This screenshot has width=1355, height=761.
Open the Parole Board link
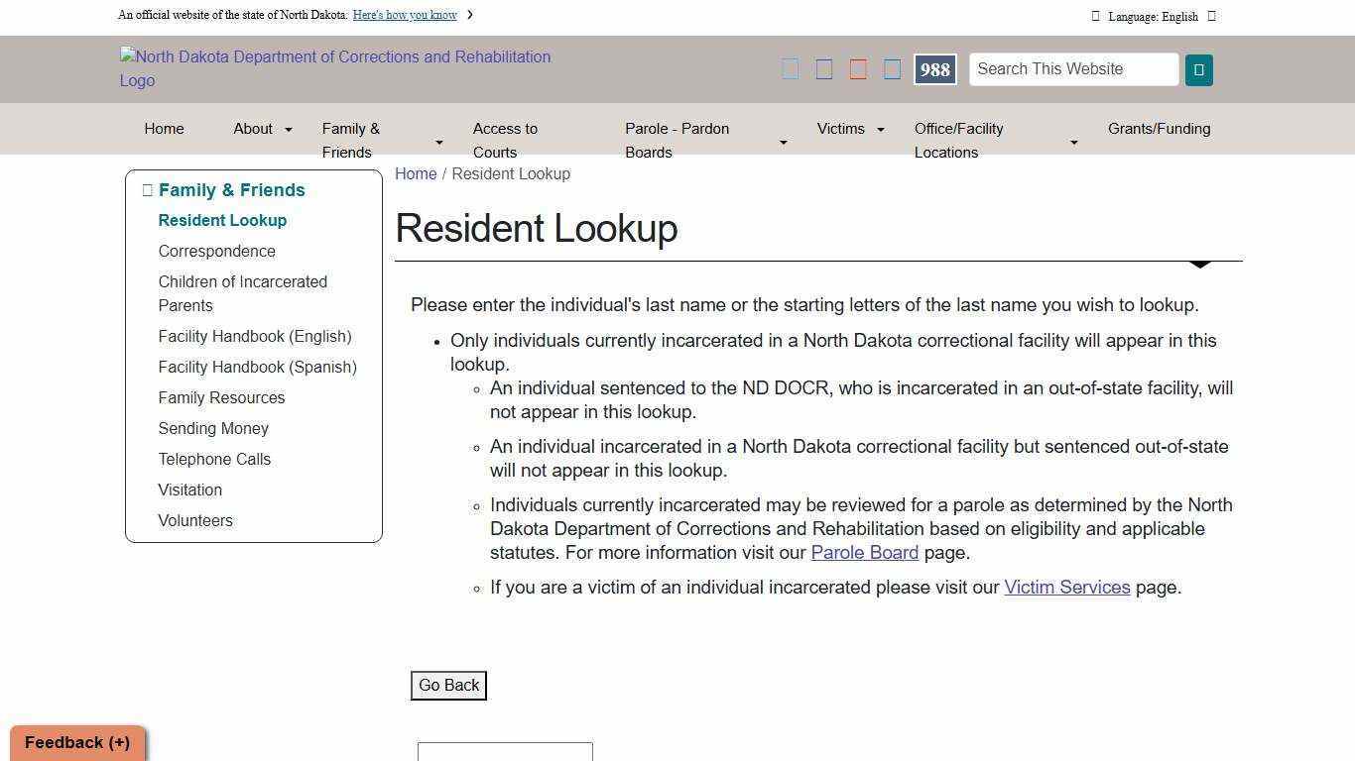click(x=864, y=553)
